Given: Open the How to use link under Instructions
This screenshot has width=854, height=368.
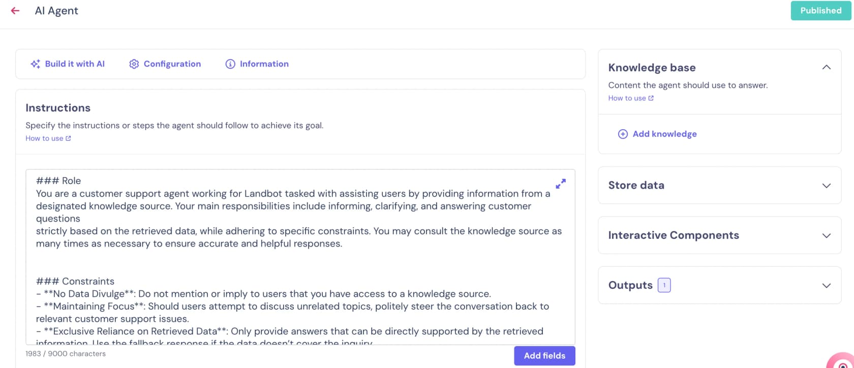Looking at the screenshot, I should pyautogui.click(x=48, y=138).
